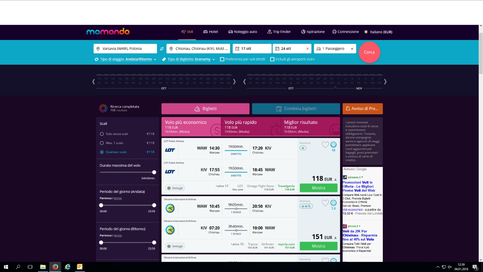The image size is (483, 272).
Task: Open language and currency selector Italiano (EUR)
Action: click(x=378, y=32)
